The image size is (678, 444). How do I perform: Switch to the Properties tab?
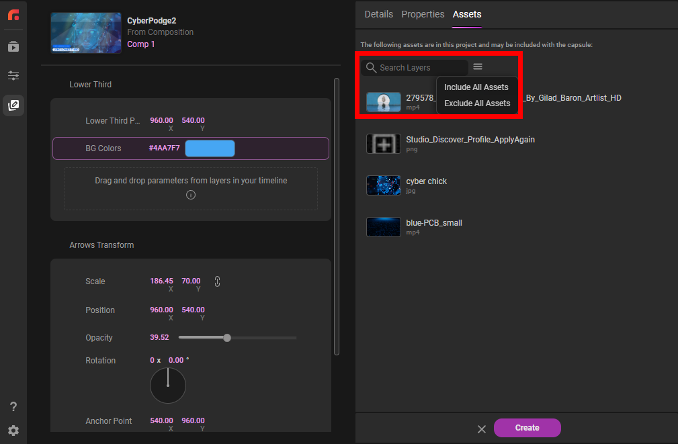(x=423, y=14)
